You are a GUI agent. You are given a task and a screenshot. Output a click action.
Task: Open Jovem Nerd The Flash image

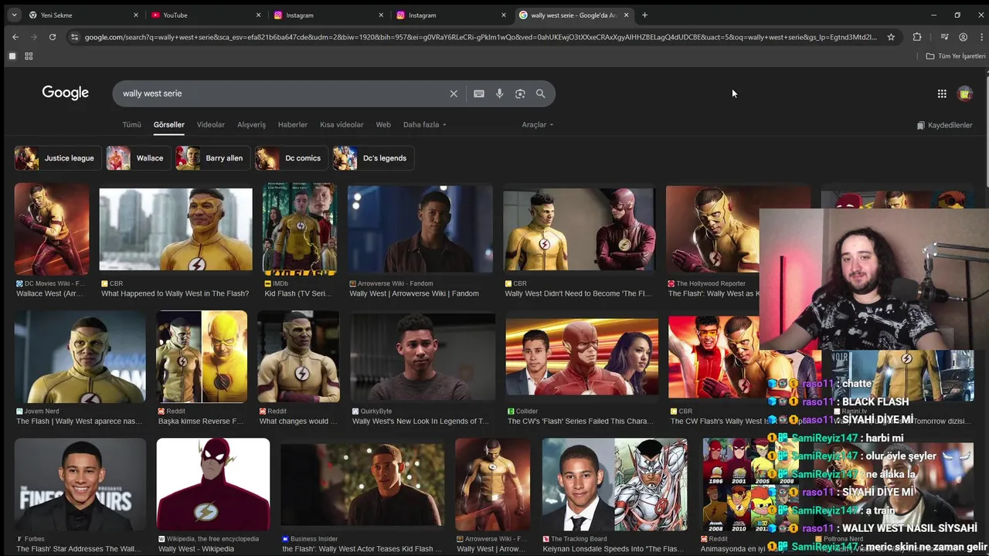pyautogui.click(x=80, y=356)
